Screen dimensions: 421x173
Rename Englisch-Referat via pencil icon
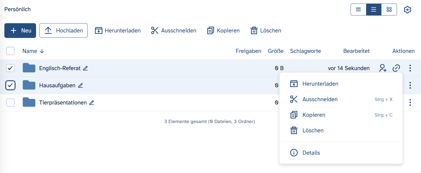tap(85, 68)
